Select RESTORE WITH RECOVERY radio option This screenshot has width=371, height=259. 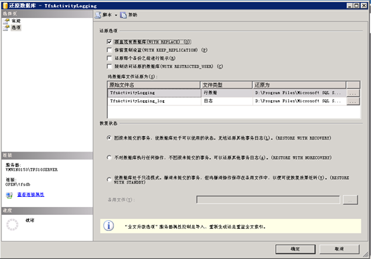click(x=109, y=138)
